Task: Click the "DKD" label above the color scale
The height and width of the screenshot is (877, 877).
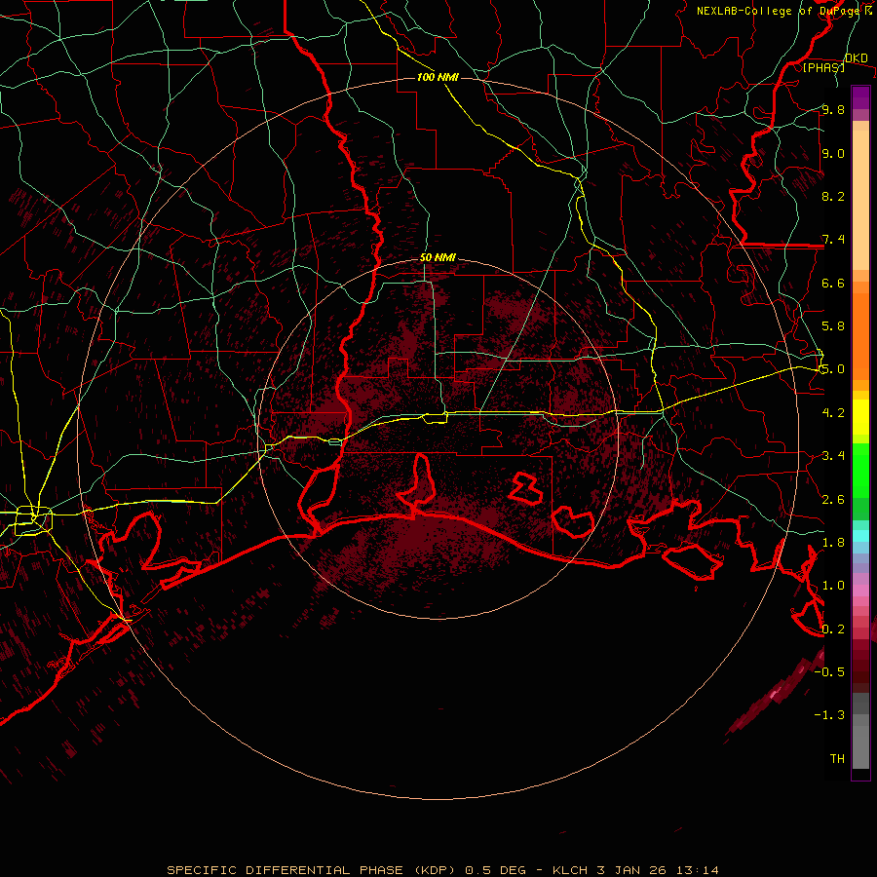Action: click(x=857, y=58)
